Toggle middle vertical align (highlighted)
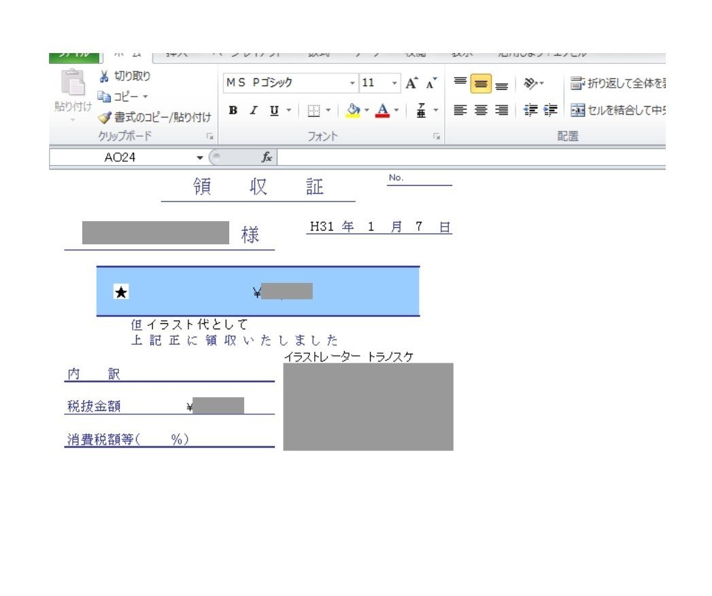The width and height of the screenshot is (712, 596). click(x=481, y=84)
